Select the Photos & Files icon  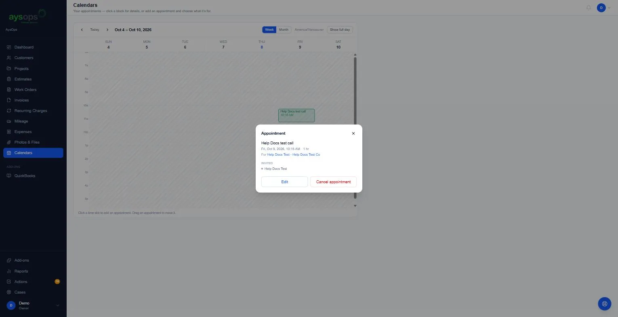[9, 142]
